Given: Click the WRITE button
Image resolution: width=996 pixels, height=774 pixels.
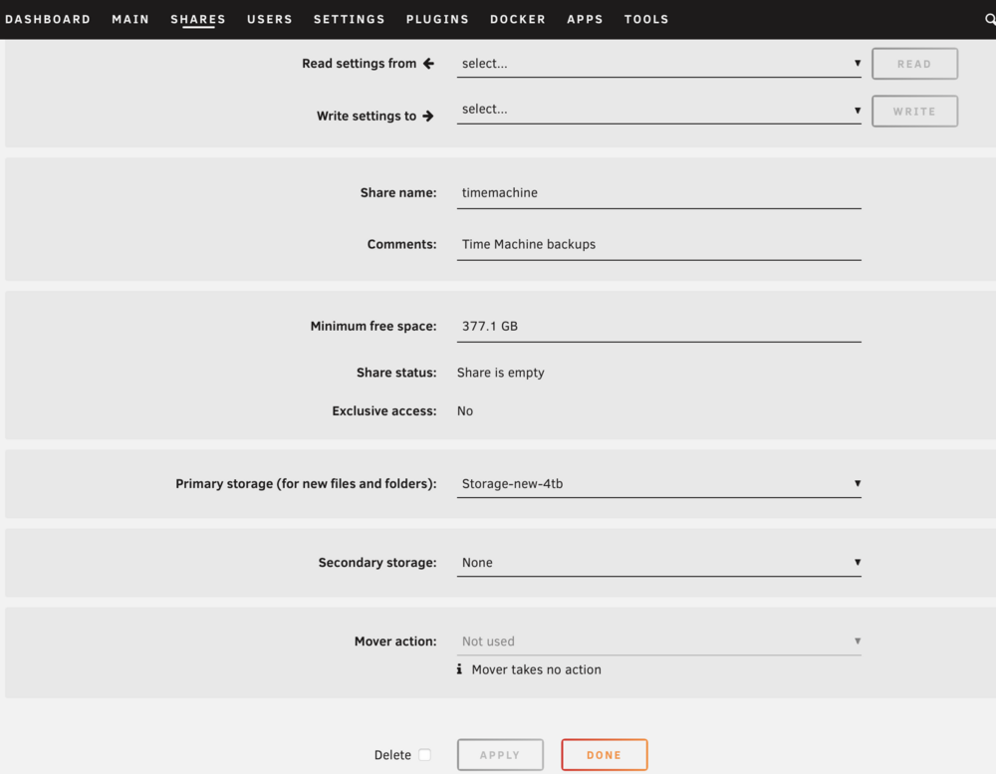Looking at the screenshot, I should coord(914,112).
